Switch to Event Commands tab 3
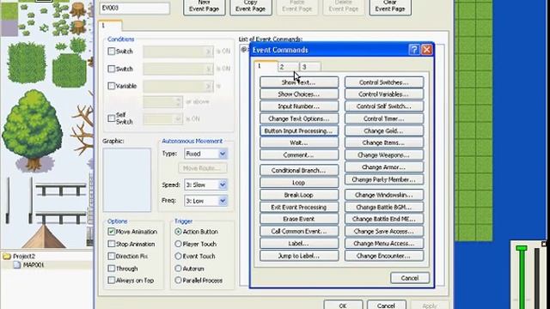 click(310, 67)
